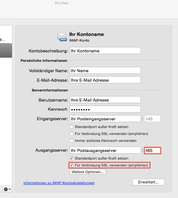Click the Serverinformationen section header
The width and height of the screenshot is (178, 198).
[50, 90]
